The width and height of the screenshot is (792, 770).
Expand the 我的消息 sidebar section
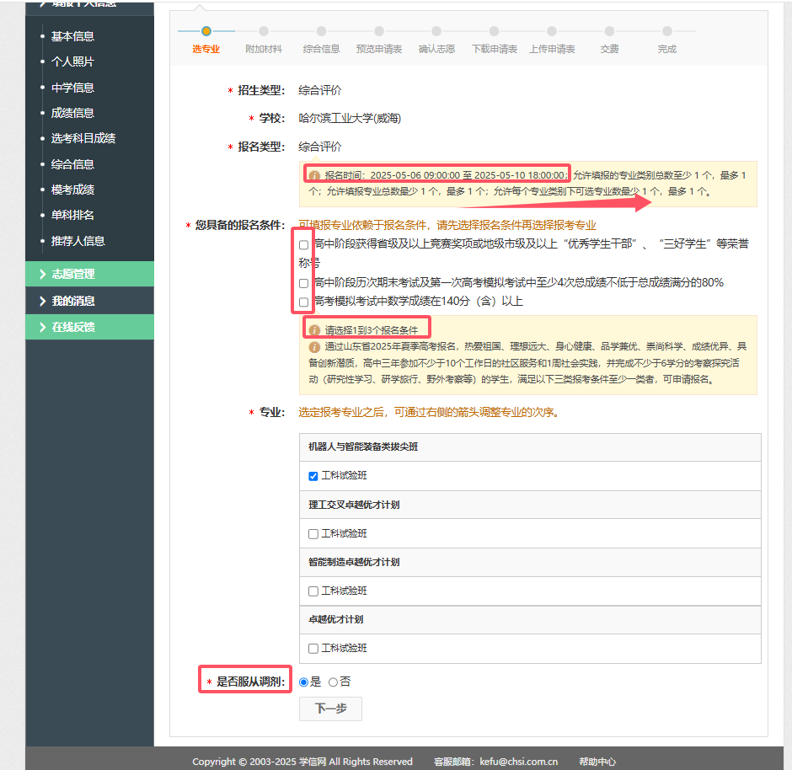[89, 301]
